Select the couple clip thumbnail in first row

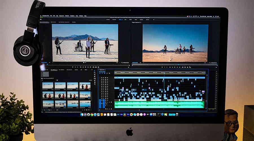click(x=85, y=85)
